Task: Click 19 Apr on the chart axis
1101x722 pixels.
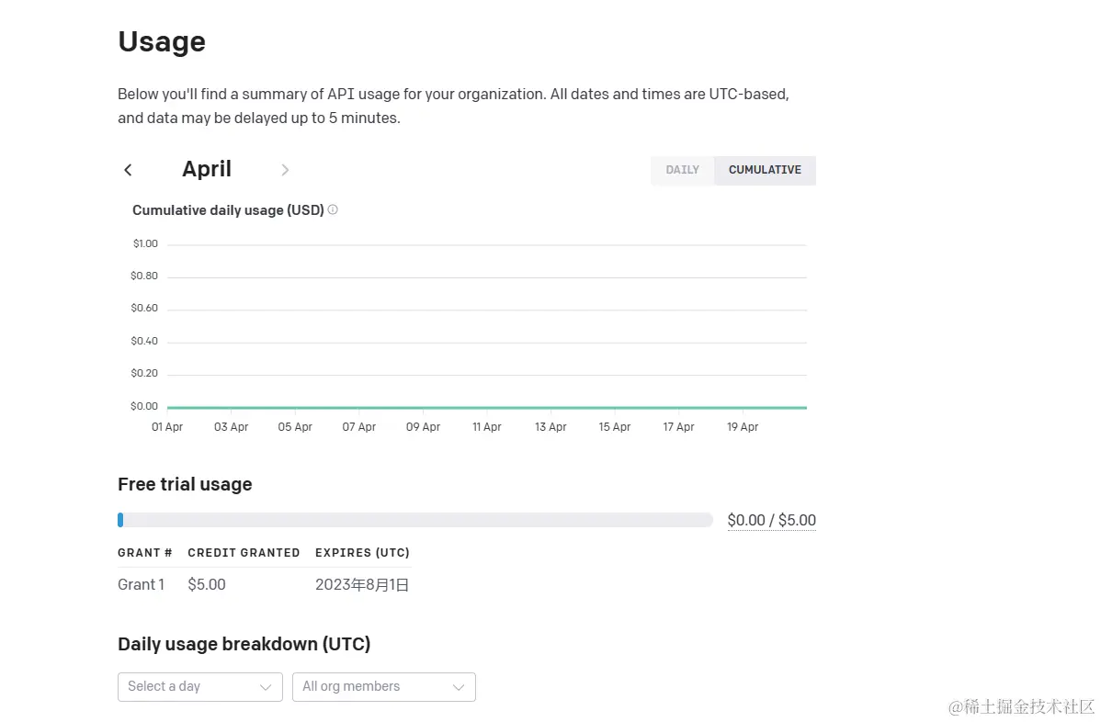Action: [x=743, y=427]
